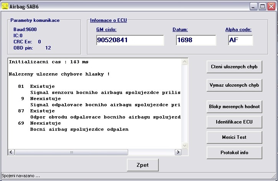Screen dimensions: 278x181
Task: Minimize the Airbag-SAB6 window
Action: [254, 6]
